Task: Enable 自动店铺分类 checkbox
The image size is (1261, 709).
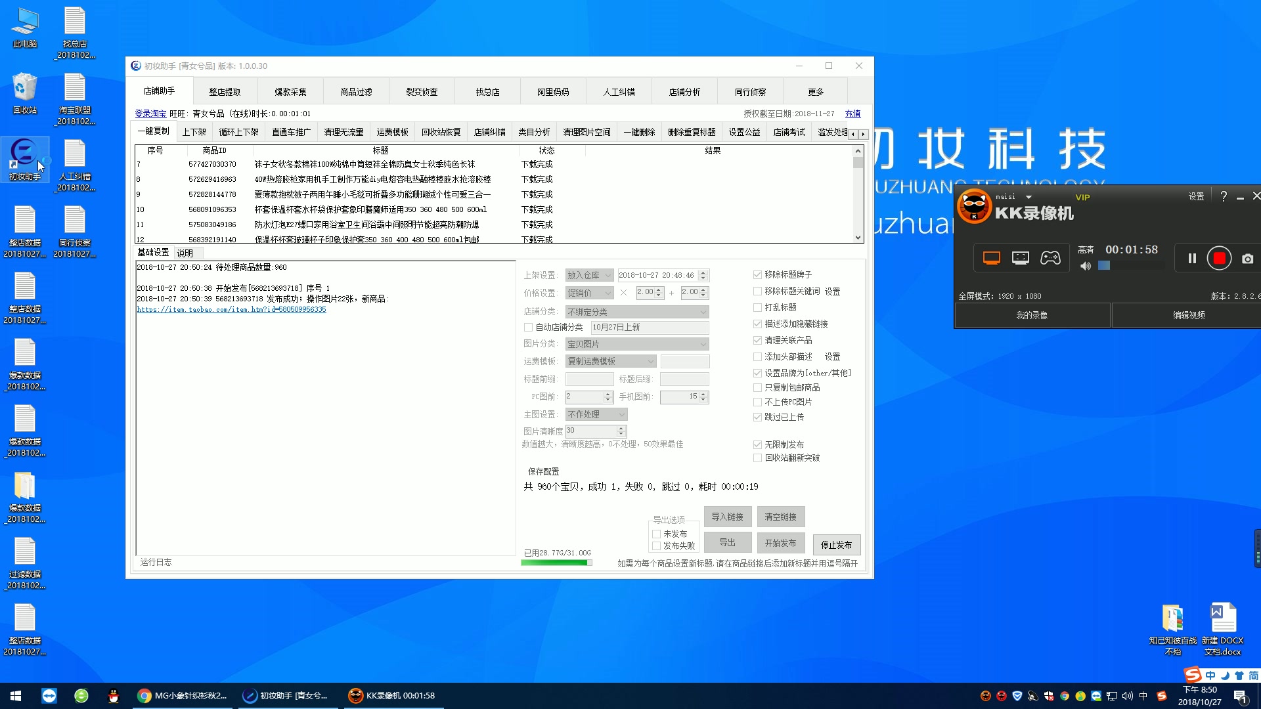Action: [x=528, y=327]
